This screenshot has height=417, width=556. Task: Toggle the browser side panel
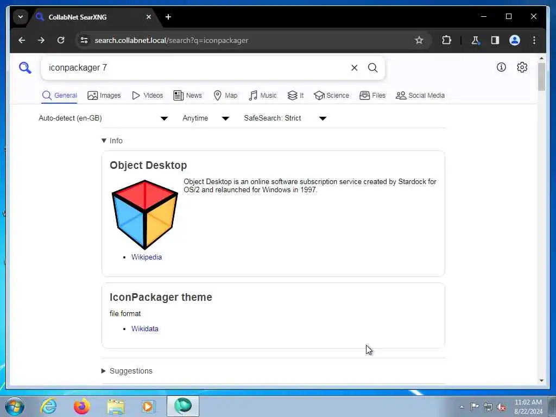point(495,40)
